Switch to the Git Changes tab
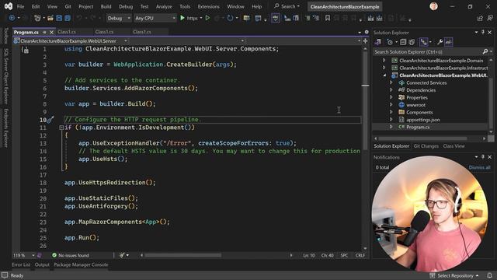 (x=426, y=146)
